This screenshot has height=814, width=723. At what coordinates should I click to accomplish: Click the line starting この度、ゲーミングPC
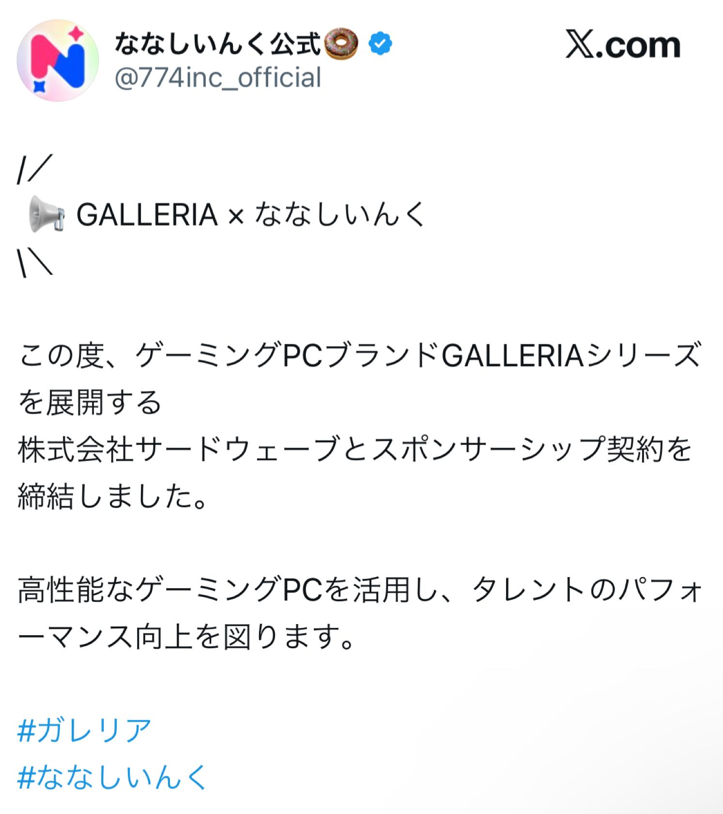(x=360, y=355)
